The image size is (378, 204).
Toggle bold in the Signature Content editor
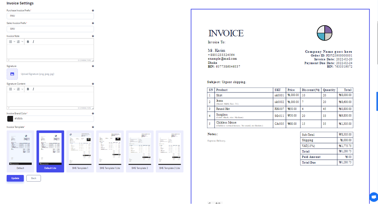pos(28,89)
